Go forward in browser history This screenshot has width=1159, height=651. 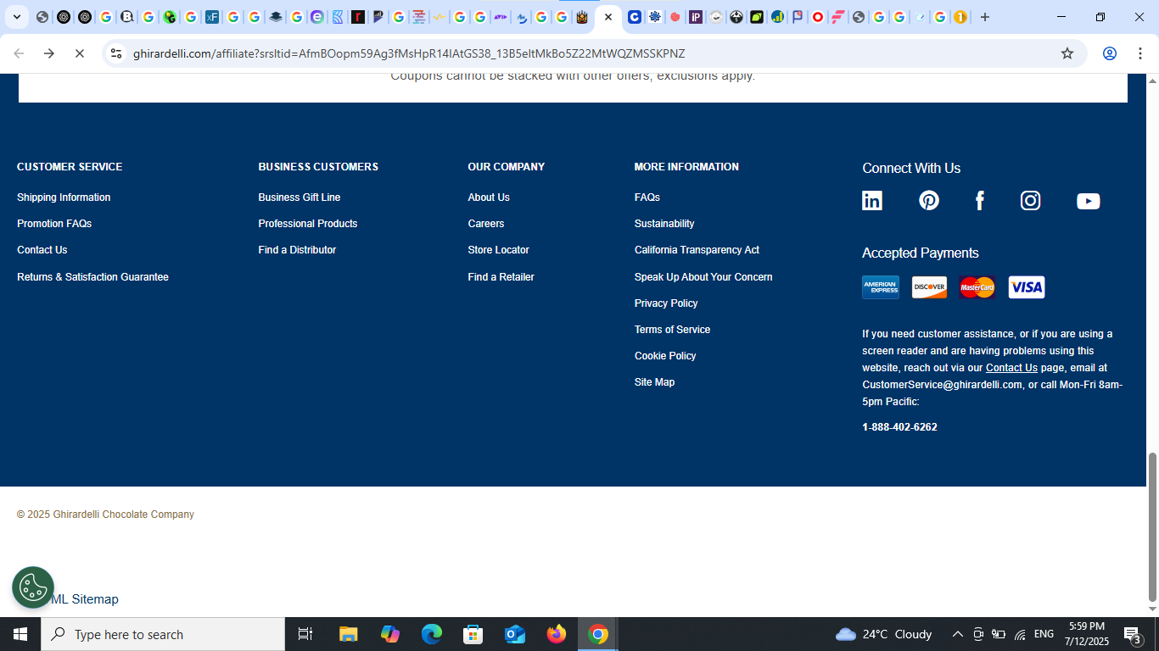click(49, 53)
